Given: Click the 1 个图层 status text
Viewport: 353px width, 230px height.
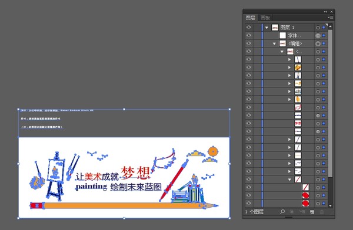Looking at the screenshot, I should (x=254, y=212).
